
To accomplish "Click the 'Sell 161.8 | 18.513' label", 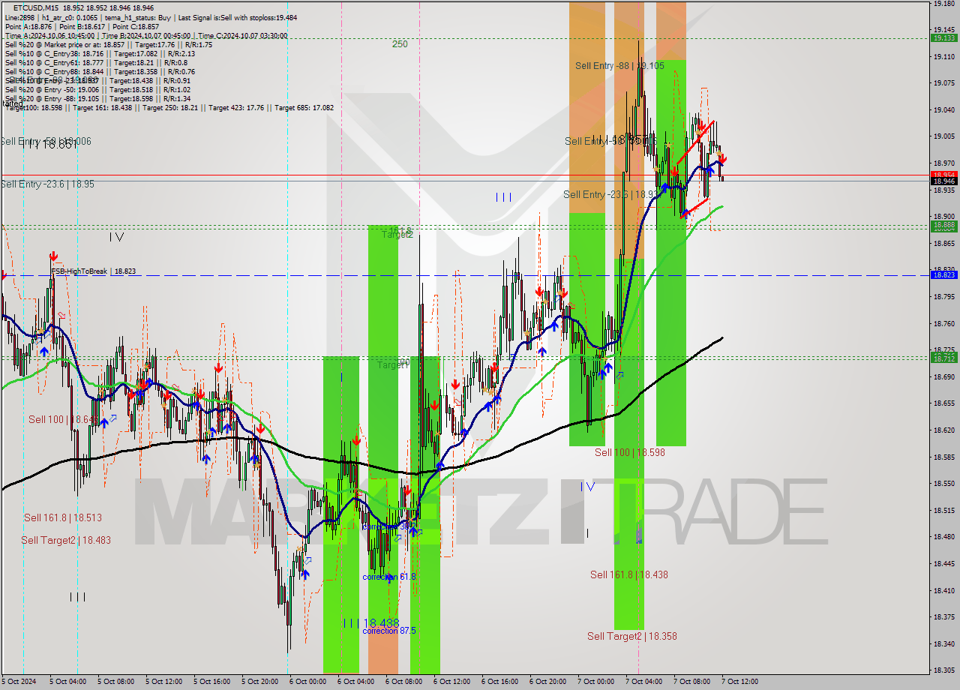I will (63, 517).
